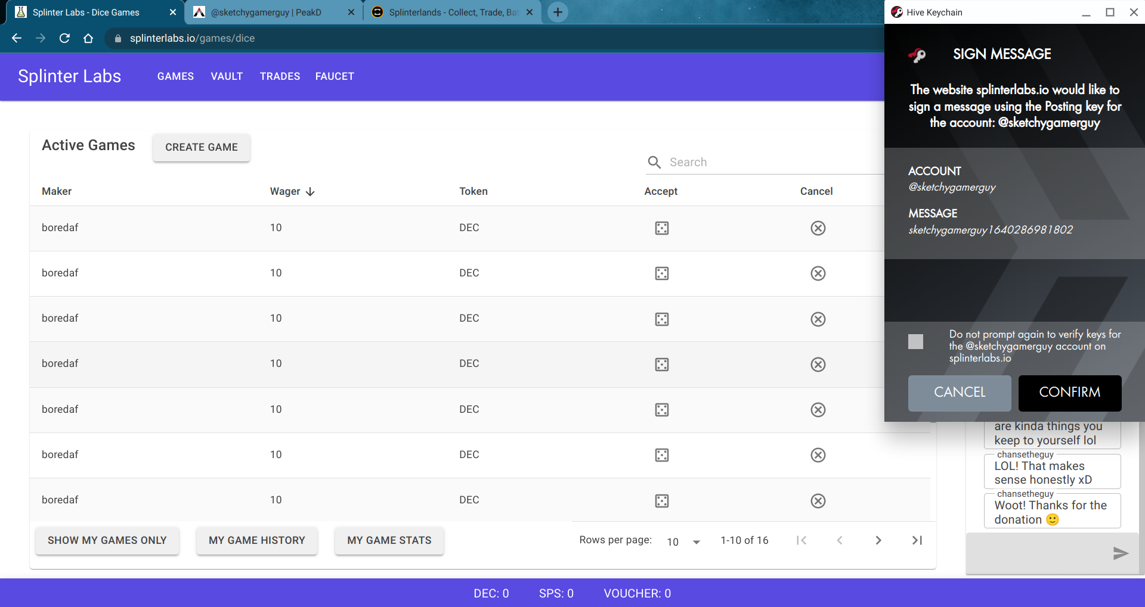The height and width of the screenshot is (607, 1145).
Task: Sort by the Wager column arrow
Action: click(x=310, y=191)
